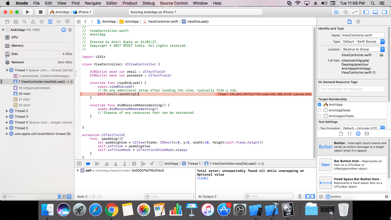The image size is (391, 220).
Task: Expand the self variable in variables view
Action: (x=78, y=170)
